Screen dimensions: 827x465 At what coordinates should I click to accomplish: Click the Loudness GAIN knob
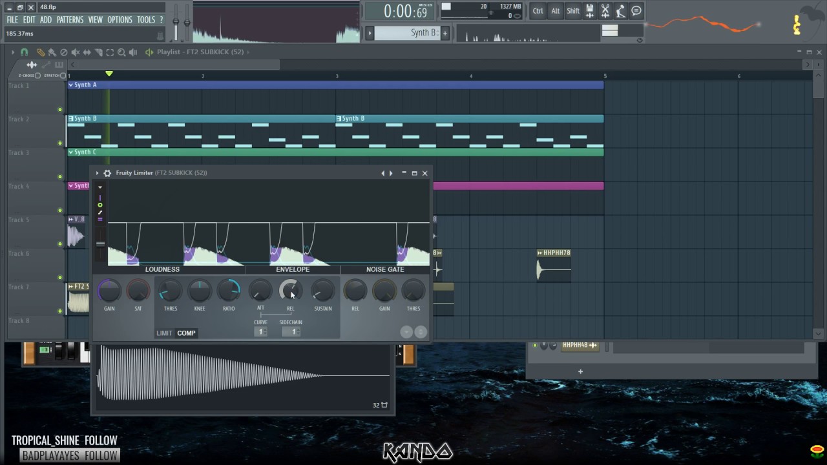tap(109, 291)
